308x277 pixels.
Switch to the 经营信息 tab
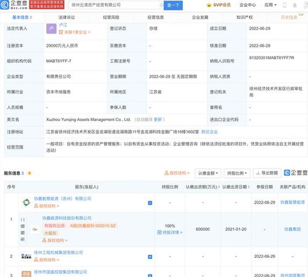(156, 17)
